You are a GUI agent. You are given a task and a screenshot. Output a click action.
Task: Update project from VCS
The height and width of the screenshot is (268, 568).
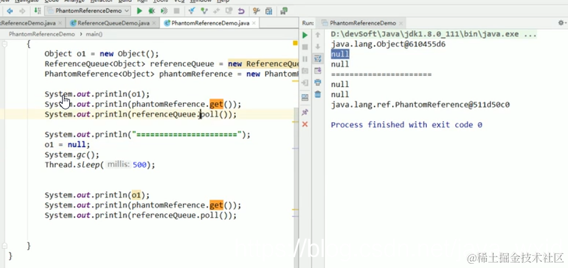click(192, 11)
